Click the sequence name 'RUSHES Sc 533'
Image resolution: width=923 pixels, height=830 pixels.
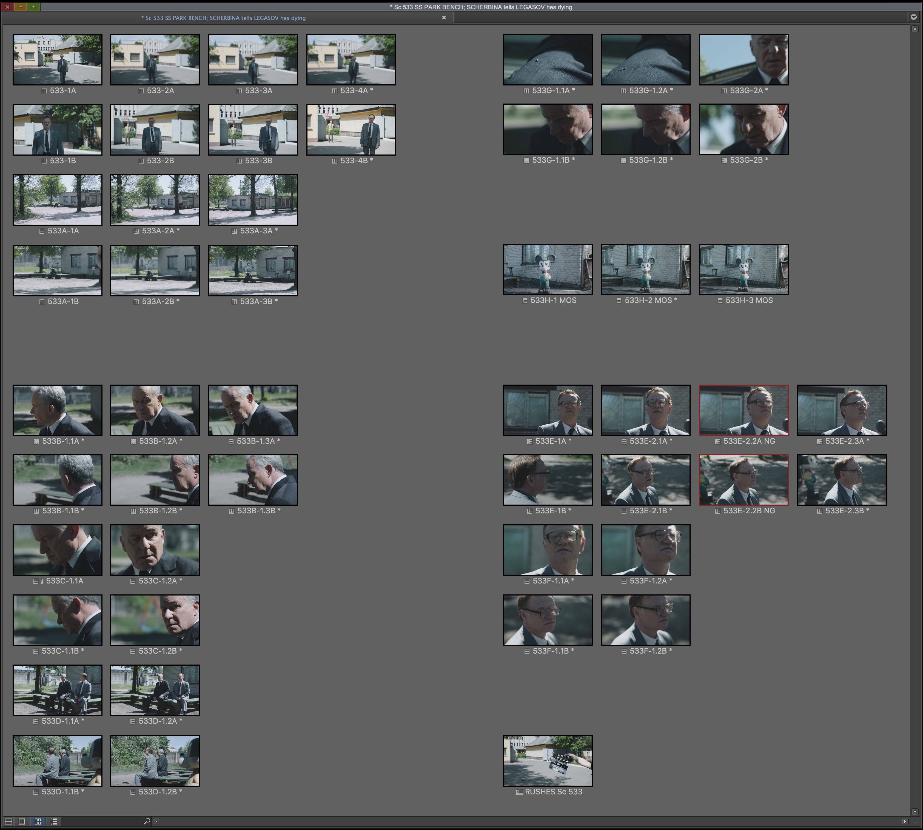(x=553, y=792)
